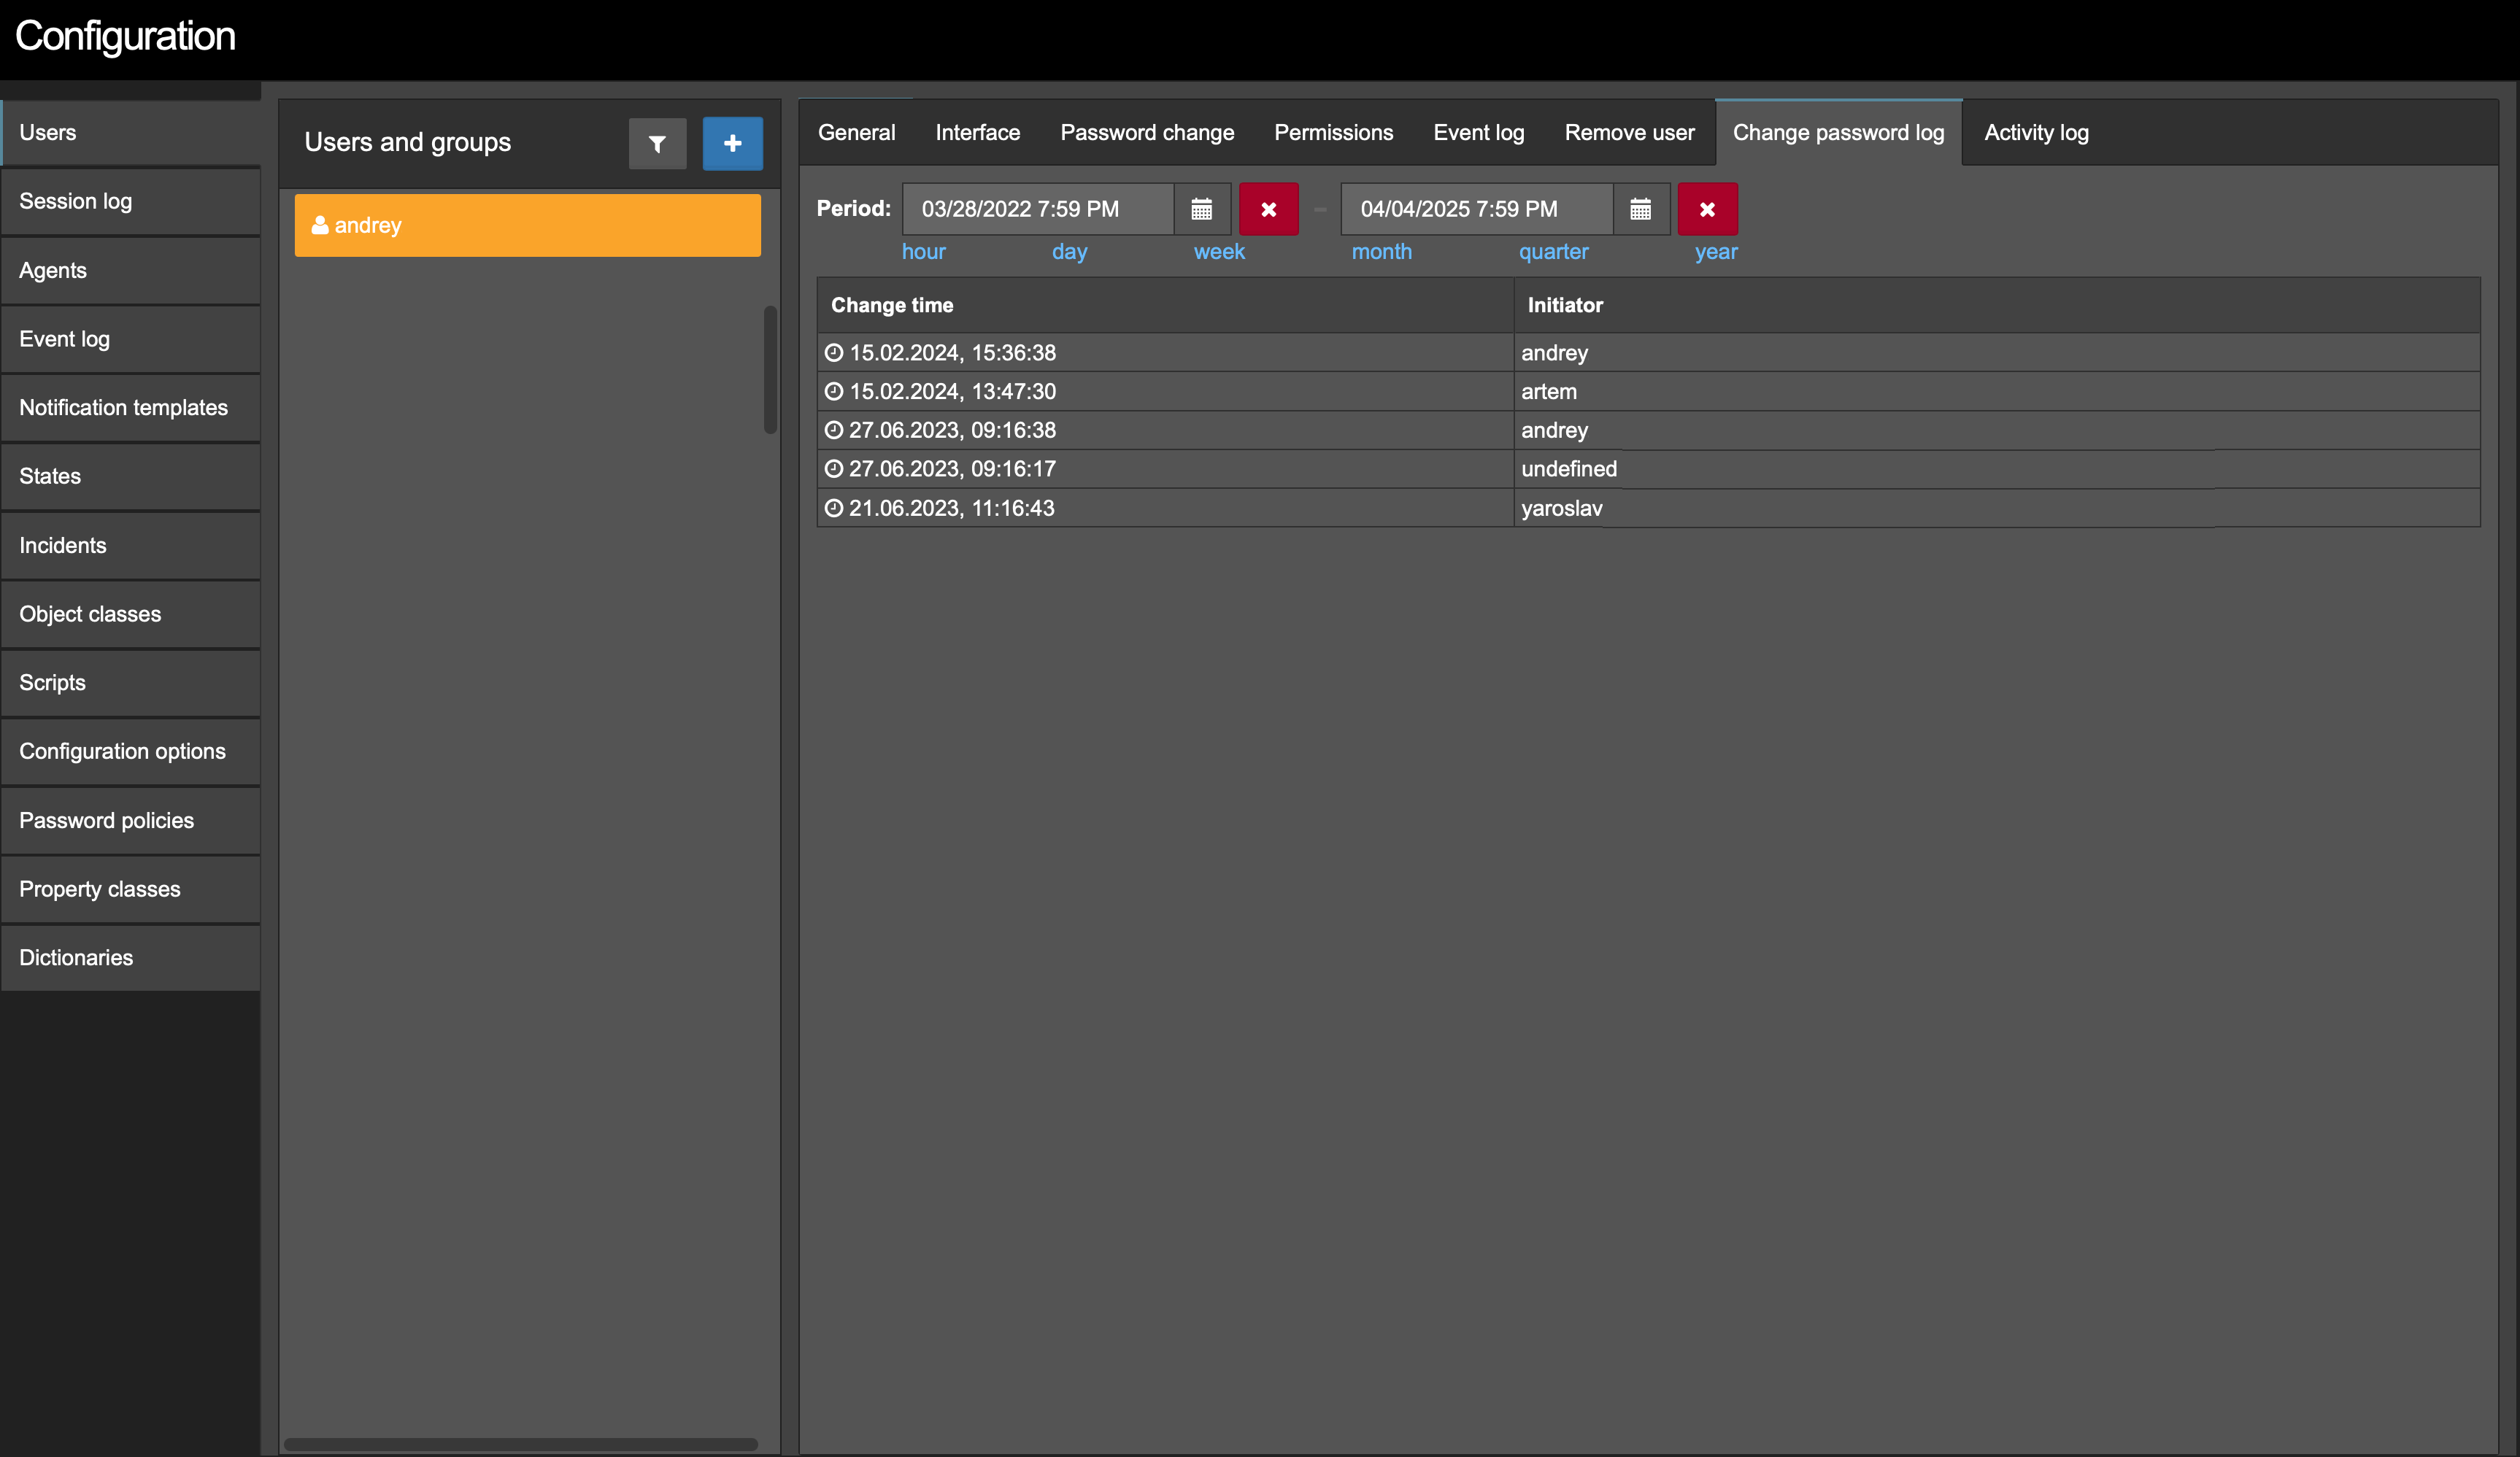Open the filter for Users and groups
The image size is (2520, 1457).
(x=657, y=144)
